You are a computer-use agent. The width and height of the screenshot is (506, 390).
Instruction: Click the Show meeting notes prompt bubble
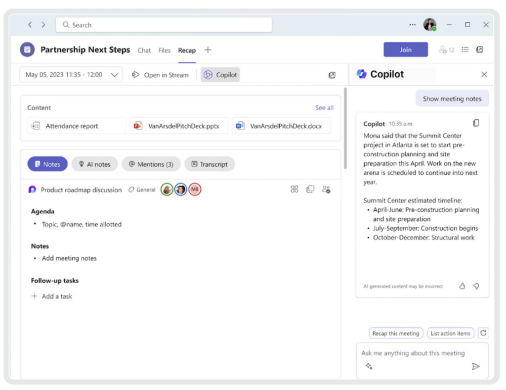pos(452,98)
